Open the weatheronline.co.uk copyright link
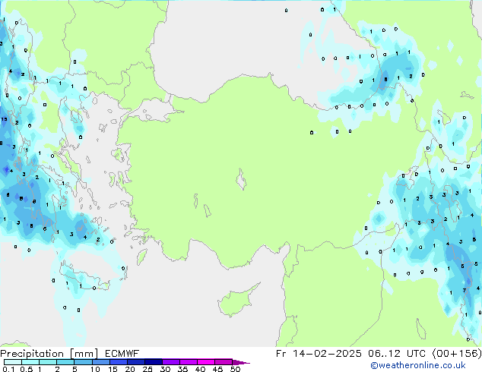Viewport: 482px width, 372px height. coord(418,365)
